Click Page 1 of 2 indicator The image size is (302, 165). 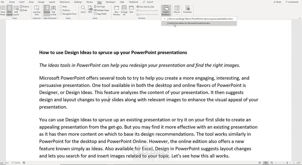click(4, 163)
